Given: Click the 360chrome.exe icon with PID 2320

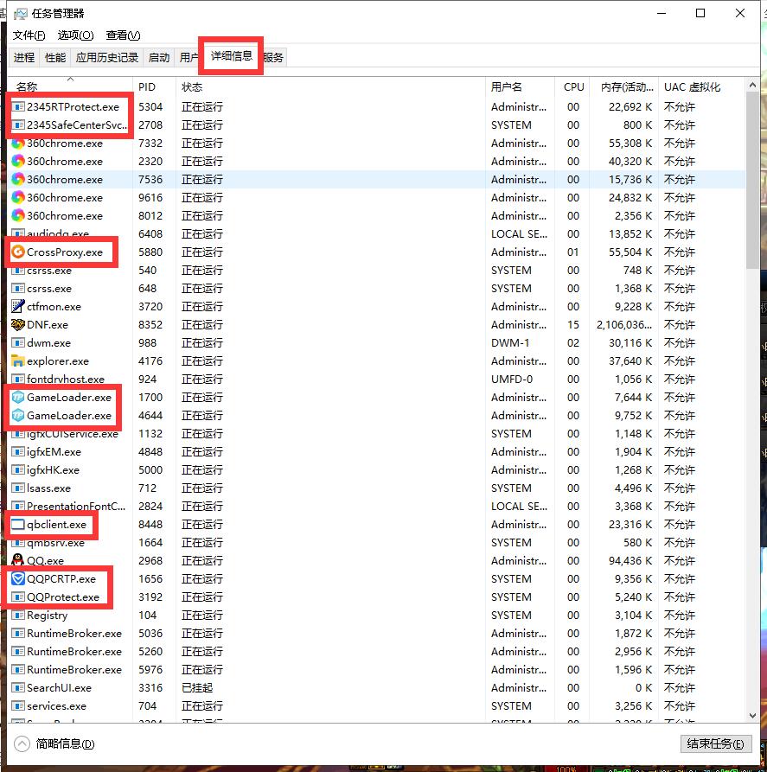Looking at the screenshot, I should click(18, 161).
